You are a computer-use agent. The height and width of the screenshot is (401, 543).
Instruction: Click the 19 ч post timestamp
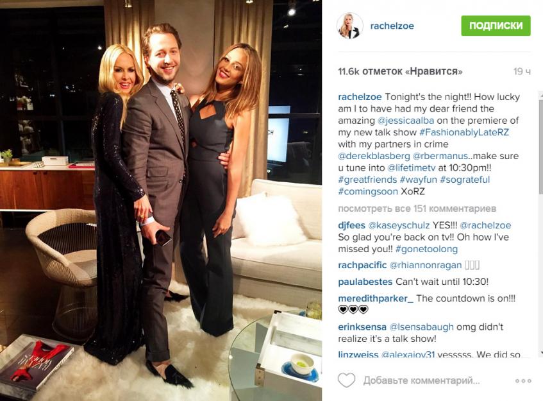522,71
